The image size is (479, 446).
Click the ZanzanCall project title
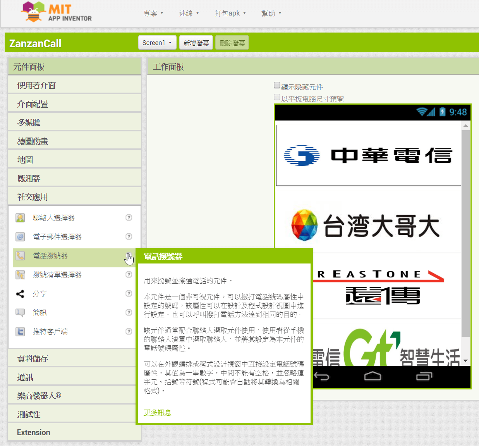(35, 43)
